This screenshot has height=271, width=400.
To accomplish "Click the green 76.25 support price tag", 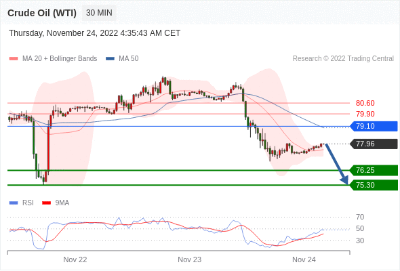I will pos(374,170).
